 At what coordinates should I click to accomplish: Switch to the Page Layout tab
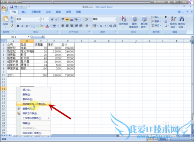pyautogui.click(x=36, y=12)
